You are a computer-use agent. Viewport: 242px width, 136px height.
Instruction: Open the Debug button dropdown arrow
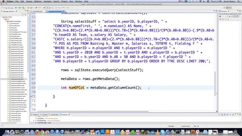18,8
